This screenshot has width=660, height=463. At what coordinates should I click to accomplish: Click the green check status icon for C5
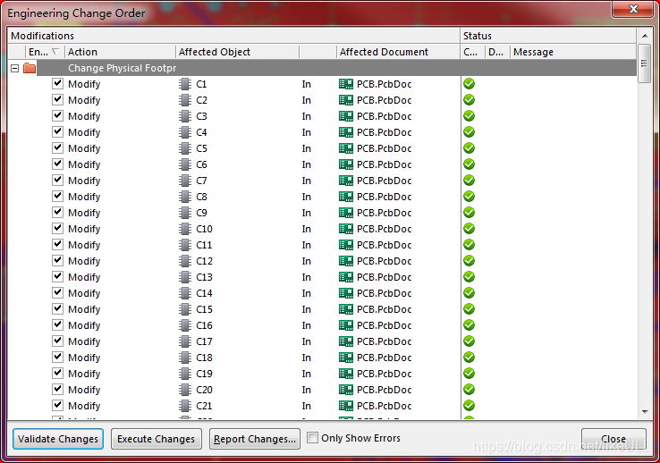pyautogui.click(x=469, y=148)
